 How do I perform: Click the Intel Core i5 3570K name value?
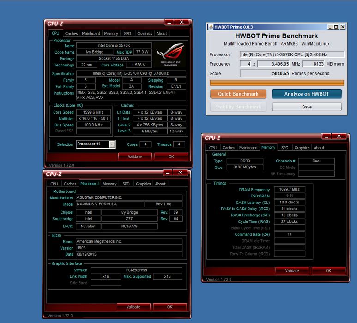tap(114, 45)
